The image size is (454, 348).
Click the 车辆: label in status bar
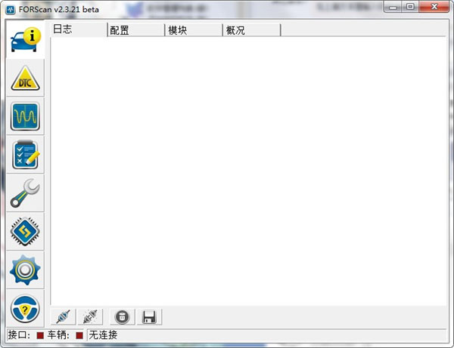58,335
